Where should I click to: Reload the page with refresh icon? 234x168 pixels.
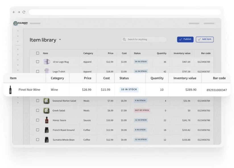(24, 12)
